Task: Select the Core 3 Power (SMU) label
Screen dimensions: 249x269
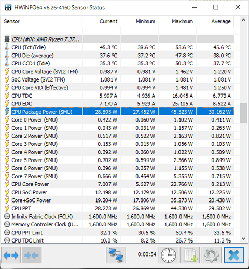Action: tap(34, 144)
